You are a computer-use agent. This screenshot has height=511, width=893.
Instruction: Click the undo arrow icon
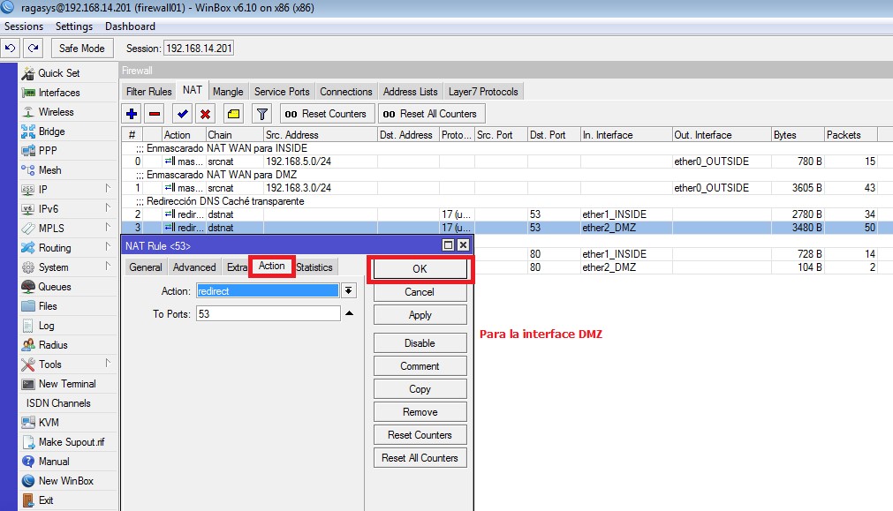click(10, 48)
